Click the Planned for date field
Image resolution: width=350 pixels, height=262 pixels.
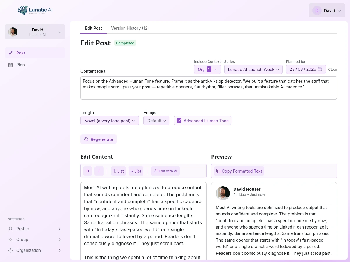[x=306, y=69]
